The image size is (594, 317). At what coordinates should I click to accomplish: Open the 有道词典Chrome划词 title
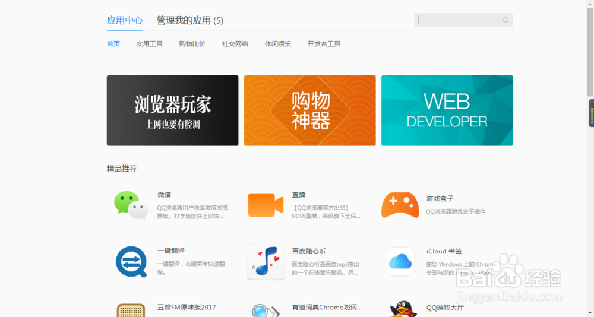[x=327, y=307]
